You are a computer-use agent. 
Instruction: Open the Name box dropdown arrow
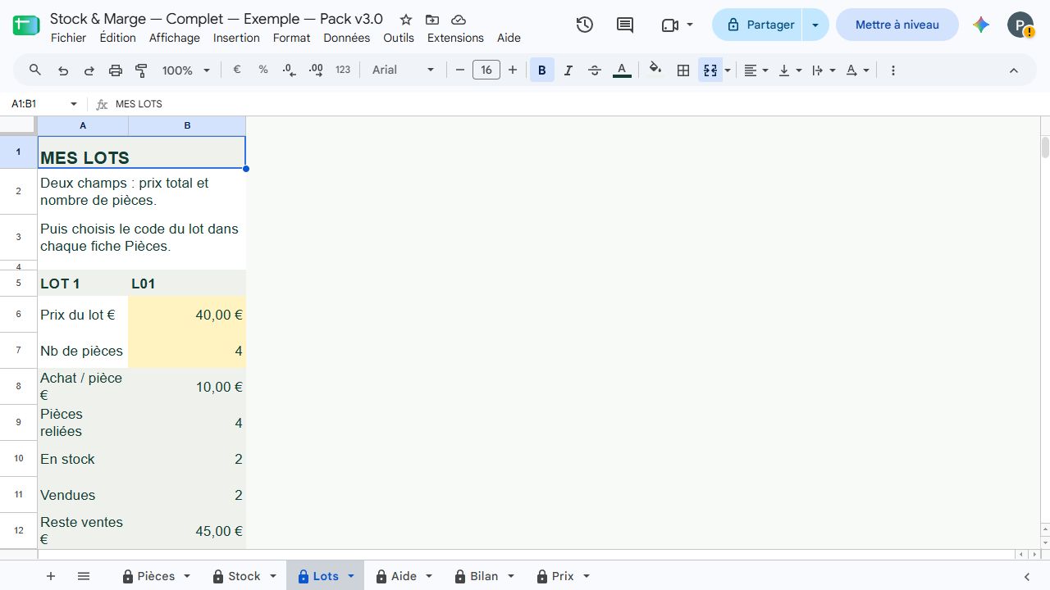click(74, 104)
